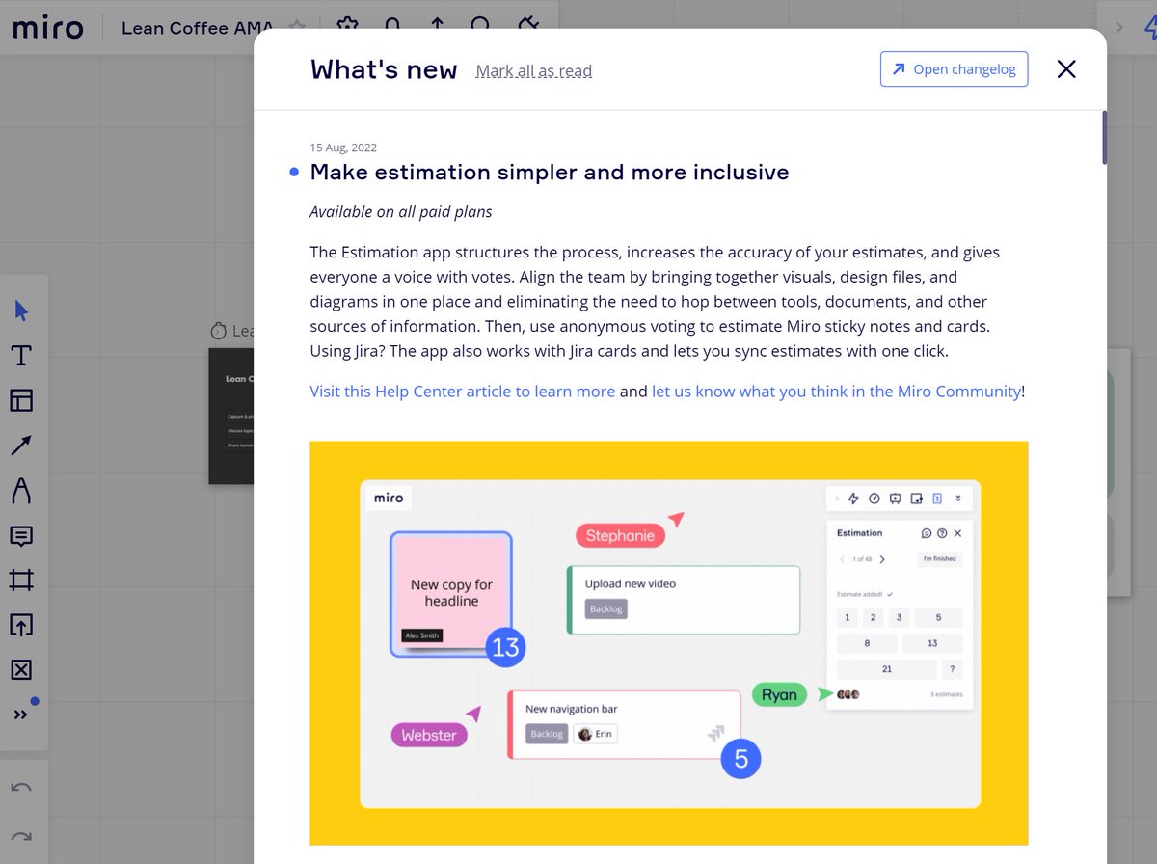Open the notifications bell

point(392,27)
